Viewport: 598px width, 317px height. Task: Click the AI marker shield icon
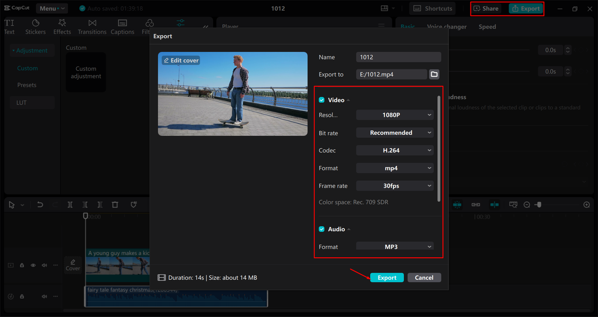coord(134,205)
